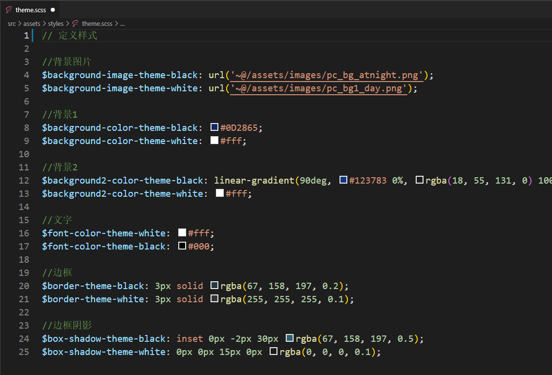Click the $background-color-theme-black variable
Viewport: 552px width, 375px height.
click(x=120, y=128)
